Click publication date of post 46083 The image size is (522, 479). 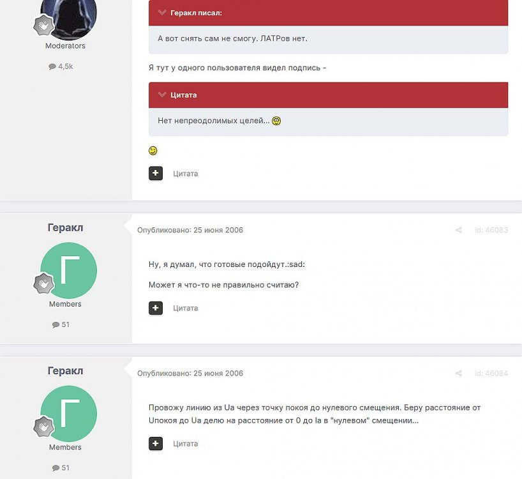[x=190, y=230]
